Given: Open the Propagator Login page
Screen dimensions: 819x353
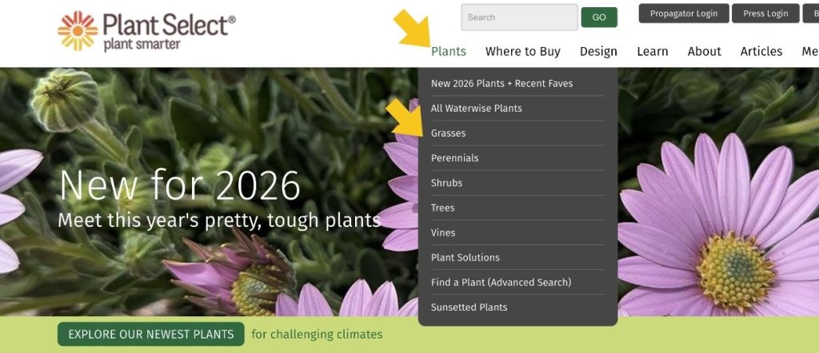Looking at the screenshot, I should point(683,14).
